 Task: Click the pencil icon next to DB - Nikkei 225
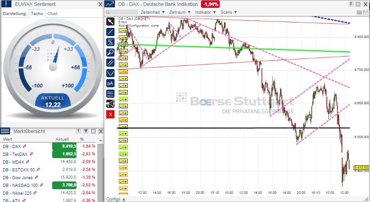coord(35,193)
